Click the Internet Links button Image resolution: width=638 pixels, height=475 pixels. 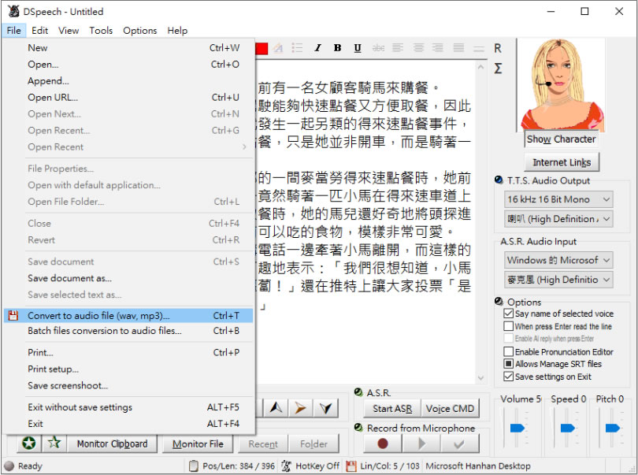pos(562,162)
